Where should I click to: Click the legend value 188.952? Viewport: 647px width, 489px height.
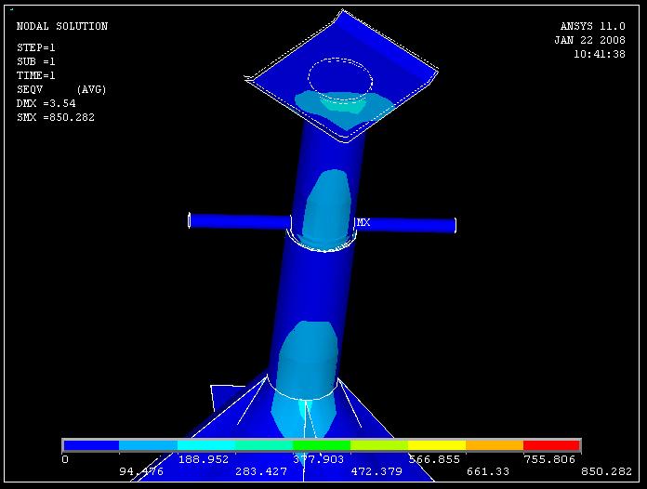click(203, 459)
